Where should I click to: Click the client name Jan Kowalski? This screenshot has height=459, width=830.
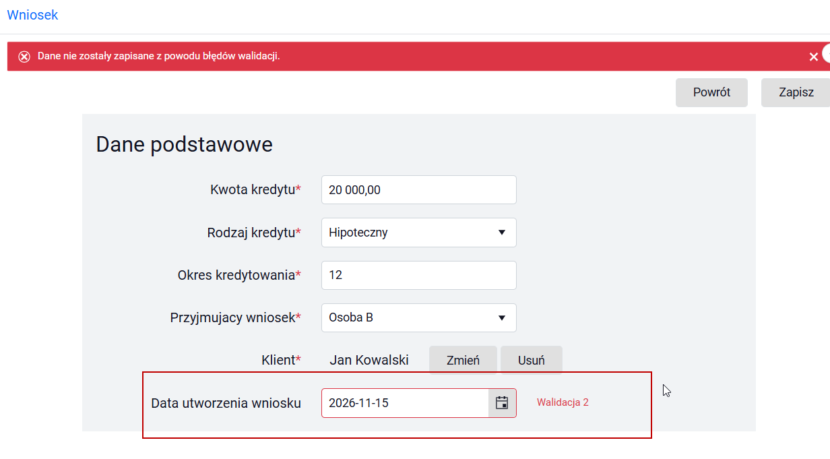coord(369,360)
